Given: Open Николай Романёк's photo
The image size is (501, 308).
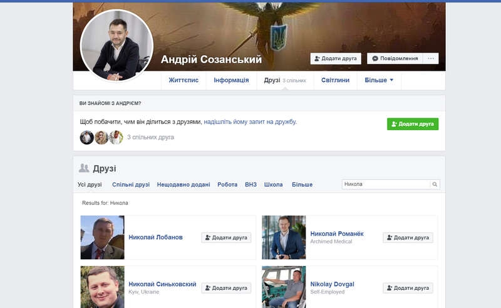Looking at the screenshot, I should 284,237.
